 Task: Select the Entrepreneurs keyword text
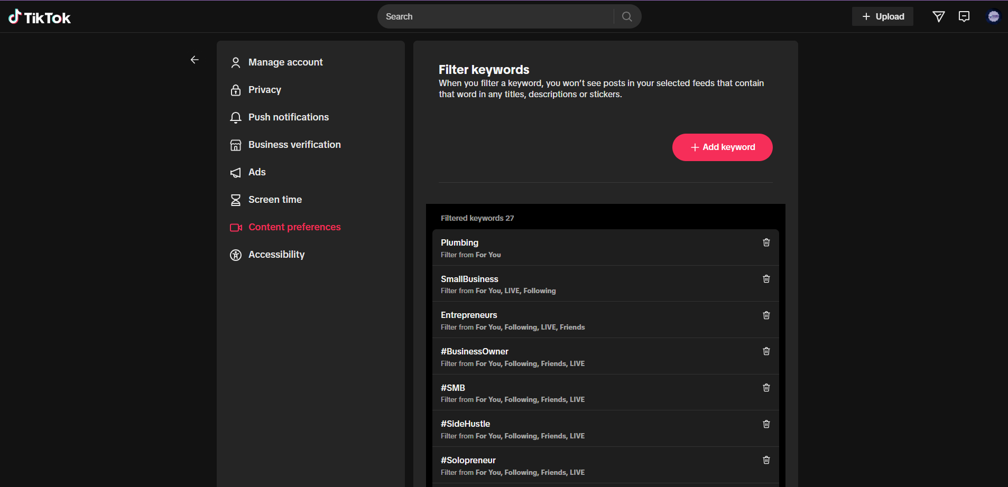[469, 315]
